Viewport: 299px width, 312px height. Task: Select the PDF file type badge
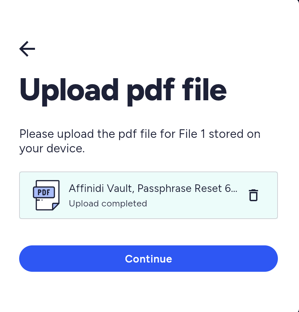tap(44, 192)
